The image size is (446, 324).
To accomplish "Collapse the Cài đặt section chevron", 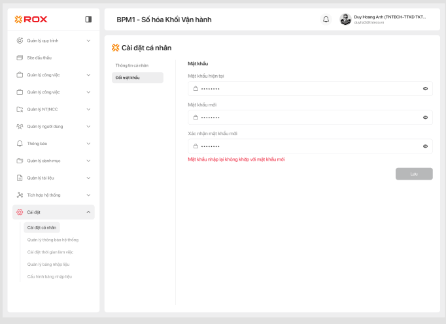I will pyautogui.click(x=88, y=212).
